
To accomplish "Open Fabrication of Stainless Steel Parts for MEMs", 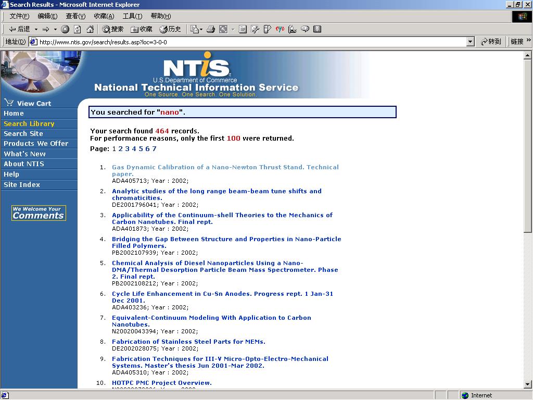I will (x=188, y=342).
